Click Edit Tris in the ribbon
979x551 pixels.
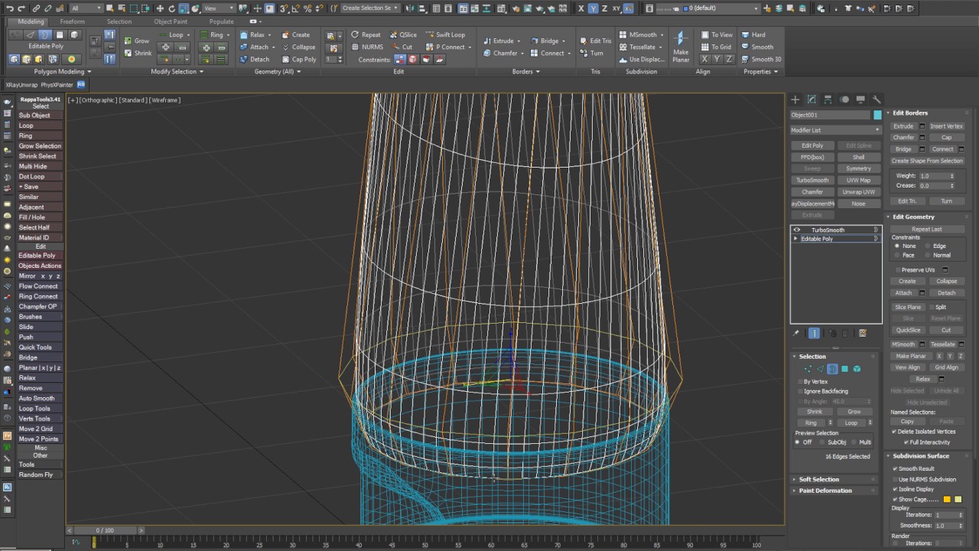[594, 41]
